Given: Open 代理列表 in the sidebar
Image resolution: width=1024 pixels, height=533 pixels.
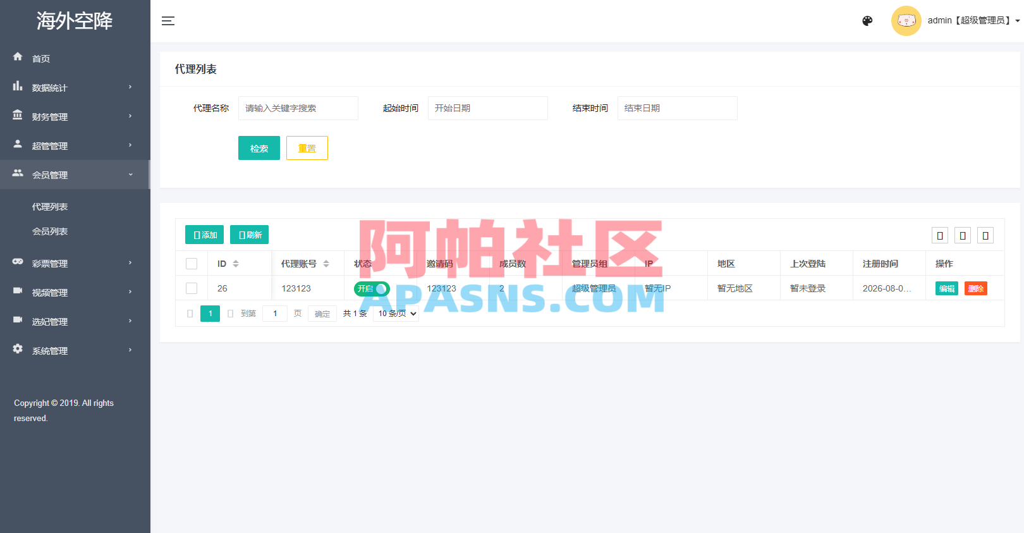Looking at the screenshot, I should click(x=50, y=207).
